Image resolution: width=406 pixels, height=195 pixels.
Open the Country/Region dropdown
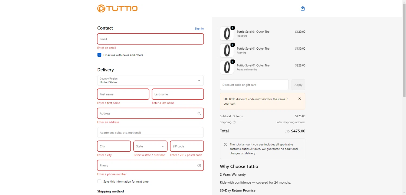tap(150, 80)
